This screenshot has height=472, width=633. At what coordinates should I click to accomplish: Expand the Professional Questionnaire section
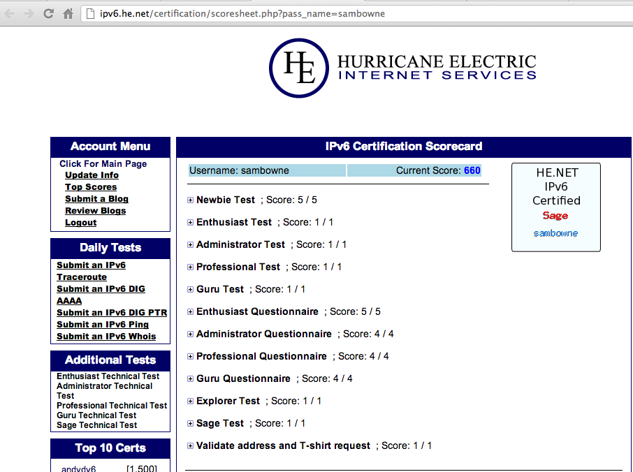tap(190, 357)
